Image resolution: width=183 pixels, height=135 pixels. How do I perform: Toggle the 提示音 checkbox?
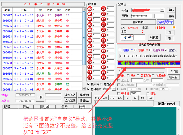pyautogui.click(x=89, y=84)
